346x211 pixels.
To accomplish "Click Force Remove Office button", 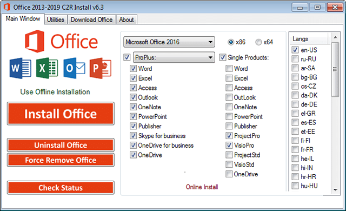I will [61, 160].
